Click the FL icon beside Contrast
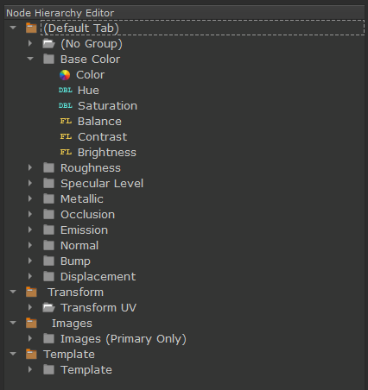Screen dimensions: 368x390 [x=66, y=136]
